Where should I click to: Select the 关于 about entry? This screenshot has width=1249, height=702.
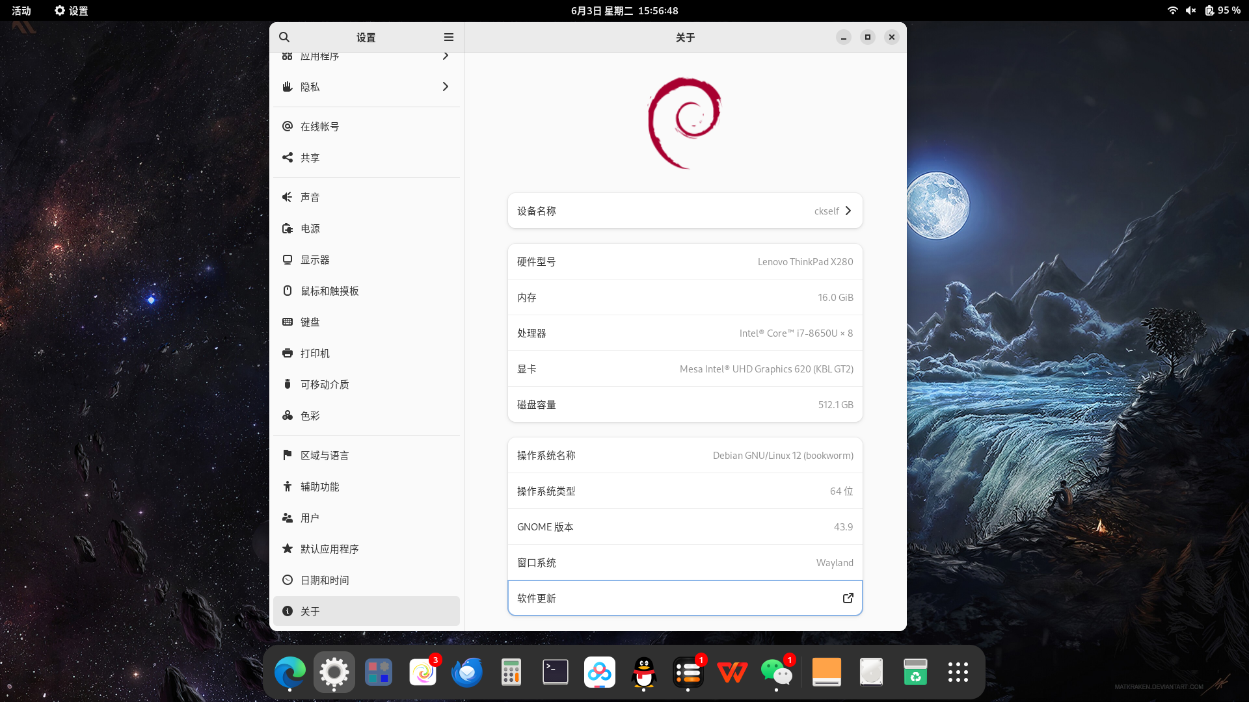tap(366, 611)
